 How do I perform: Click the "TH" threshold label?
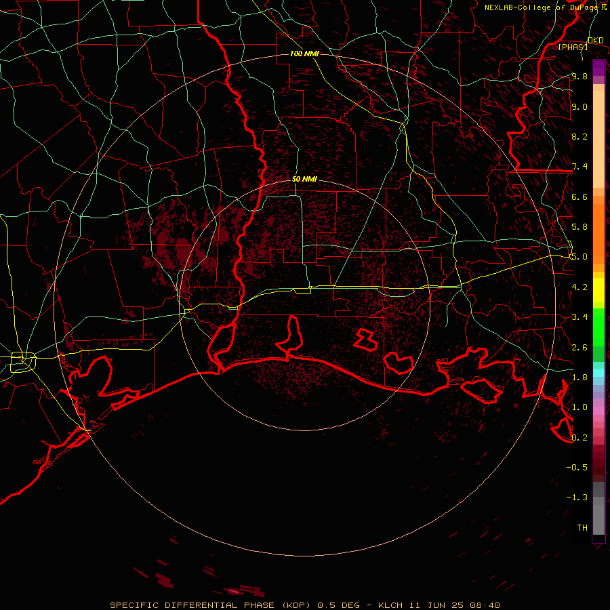(582, 528)
